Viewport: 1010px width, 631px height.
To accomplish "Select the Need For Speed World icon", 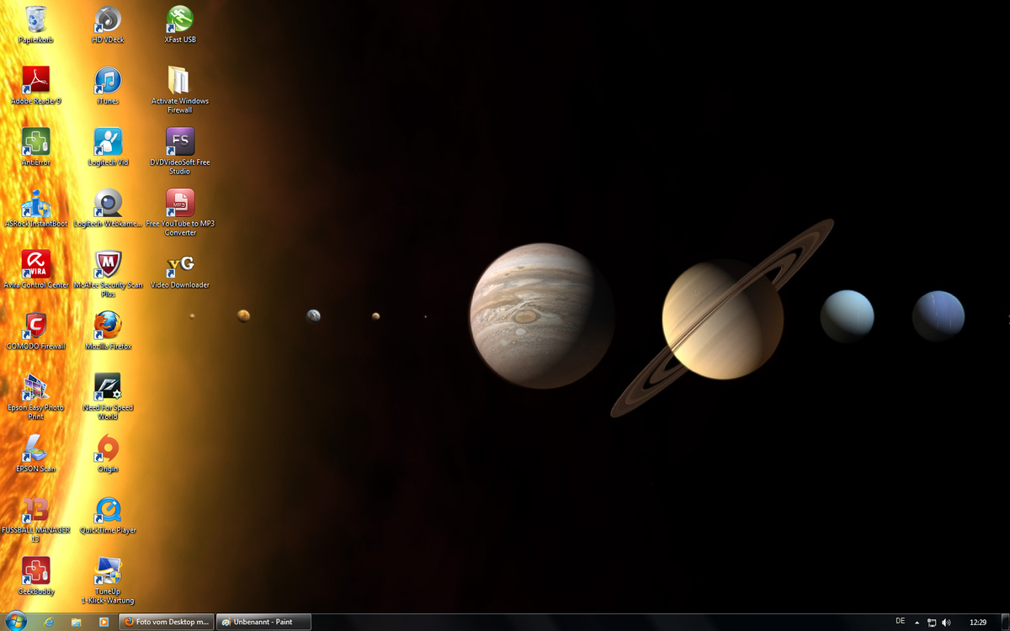I will pos(108,387).
